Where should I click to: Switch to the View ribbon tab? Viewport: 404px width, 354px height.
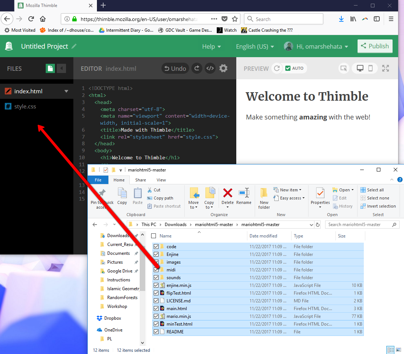click(x=161, y=180)
